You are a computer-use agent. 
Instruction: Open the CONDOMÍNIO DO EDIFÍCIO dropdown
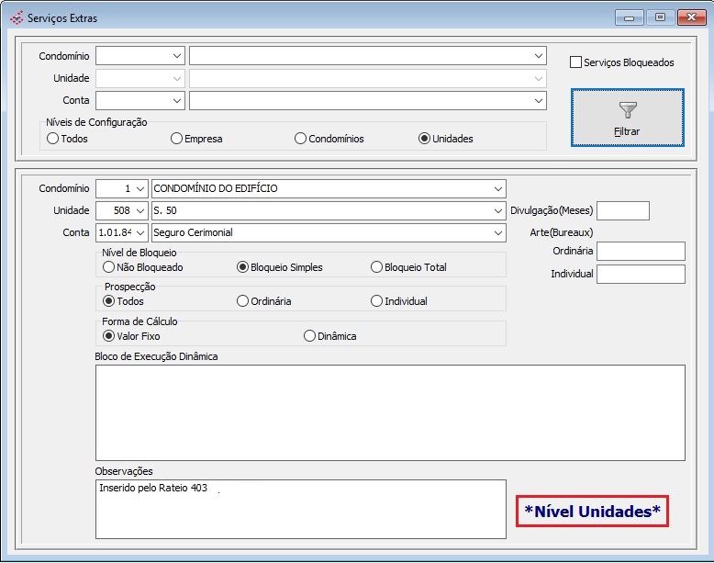pyautogui.click(x=497, y=189)
